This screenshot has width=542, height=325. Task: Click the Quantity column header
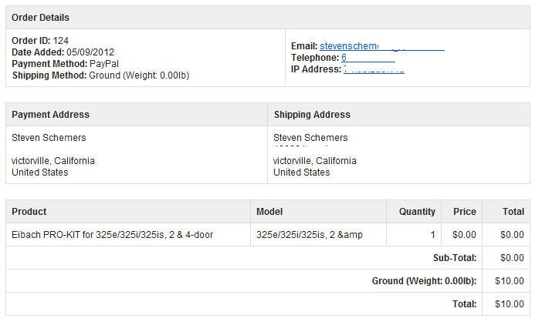pyautogui.click(x=417, y=212)
